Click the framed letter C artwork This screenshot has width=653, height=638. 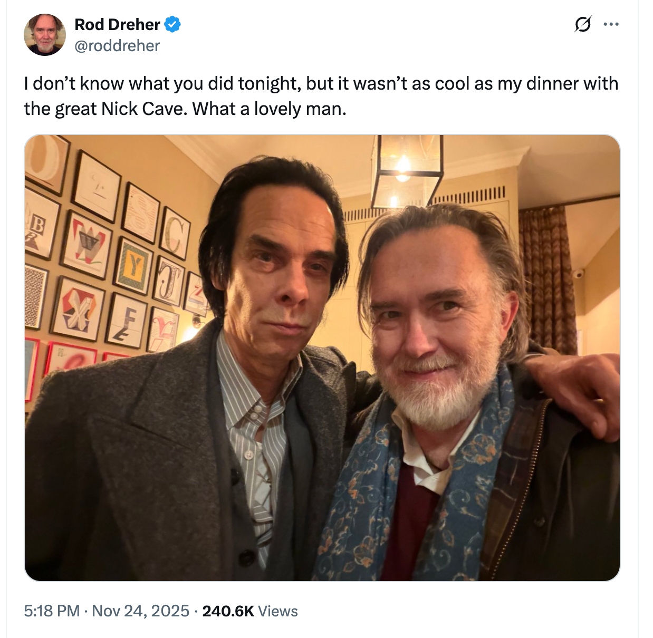click(x=175, y=232)
